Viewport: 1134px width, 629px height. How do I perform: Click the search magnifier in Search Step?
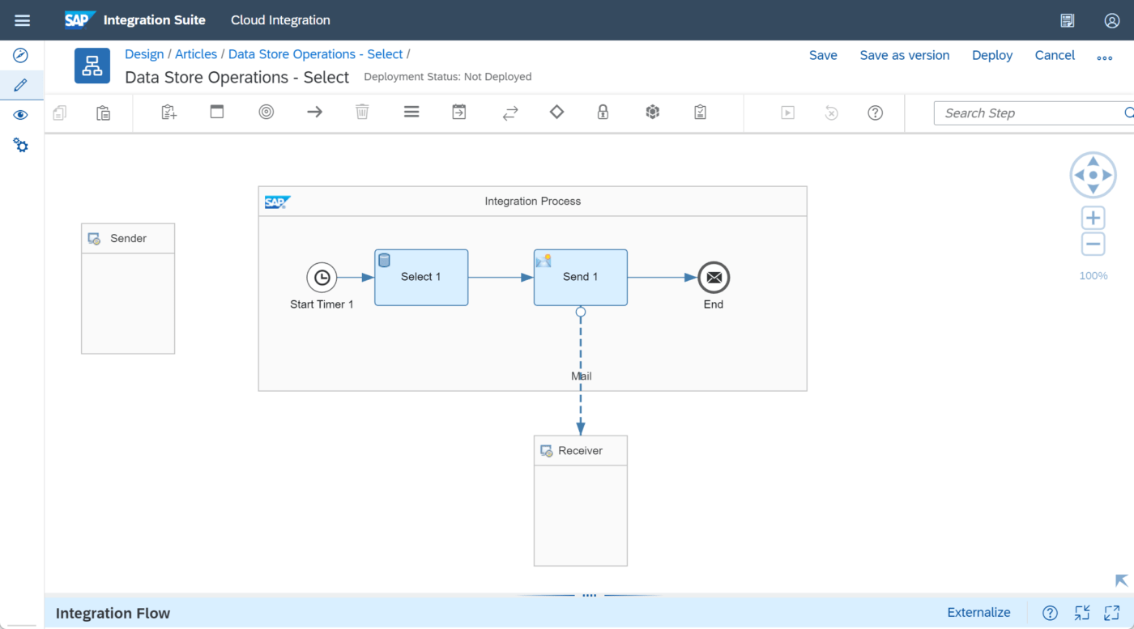(x=1129, y=113)
